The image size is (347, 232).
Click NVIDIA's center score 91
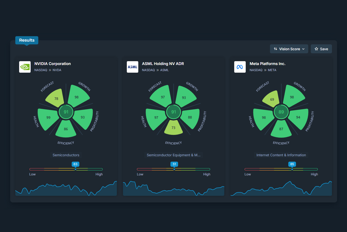[66, 112]
